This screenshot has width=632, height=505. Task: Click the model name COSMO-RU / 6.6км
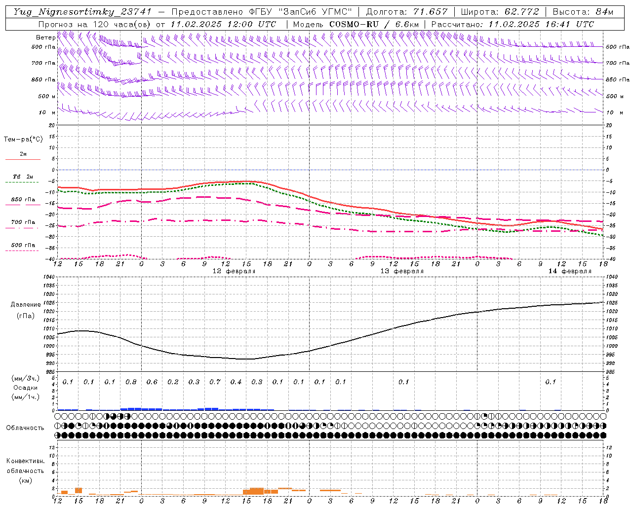pyautogui.click(x=374, y=24)
